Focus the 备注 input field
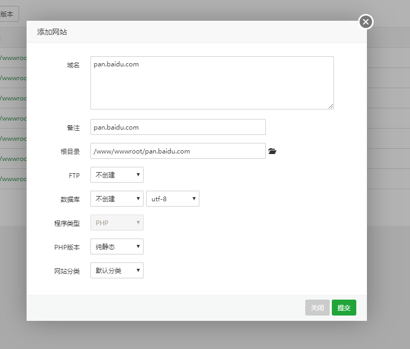This screenshot has height=349, width=410. [178, 127]
